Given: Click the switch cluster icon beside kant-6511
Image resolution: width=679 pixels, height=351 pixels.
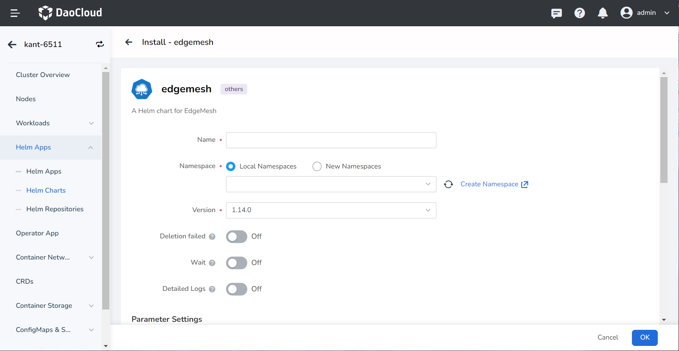Looking at the screenshot, I should click(100, 44).
